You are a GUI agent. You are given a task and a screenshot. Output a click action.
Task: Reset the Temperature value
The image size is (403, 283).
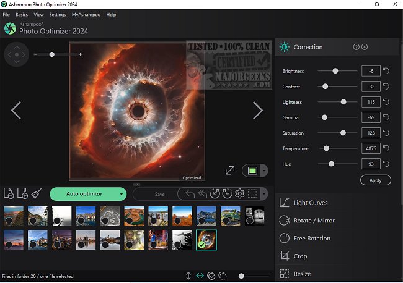tap(386, 148)
